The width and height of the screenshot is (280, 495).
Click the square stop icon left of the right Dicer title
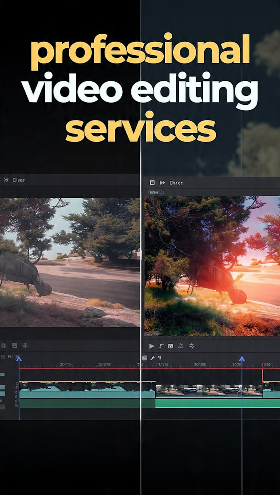click(x=152, y=182)
